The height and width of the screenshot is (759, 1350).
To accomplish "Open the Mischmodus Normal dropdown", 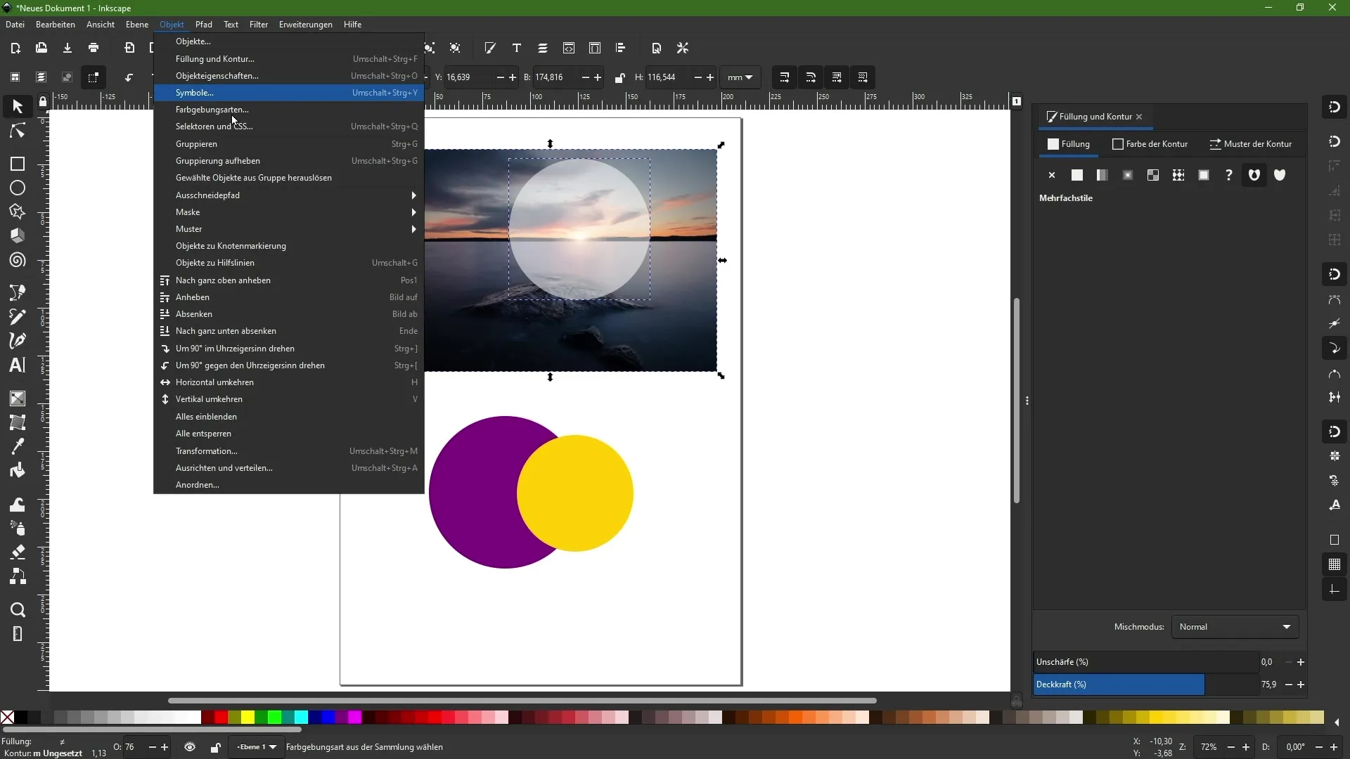I will tap(1235, 627).
